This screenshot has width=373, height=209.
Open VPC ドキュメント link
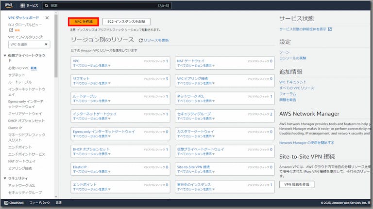pos(293,82)
